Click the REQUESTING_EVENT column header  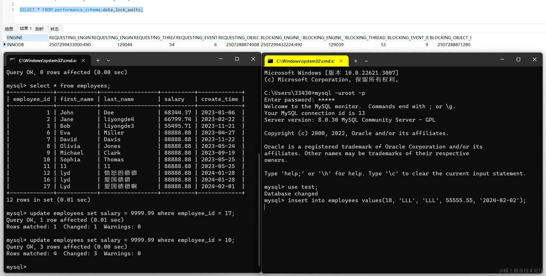[x=197, y=37]
